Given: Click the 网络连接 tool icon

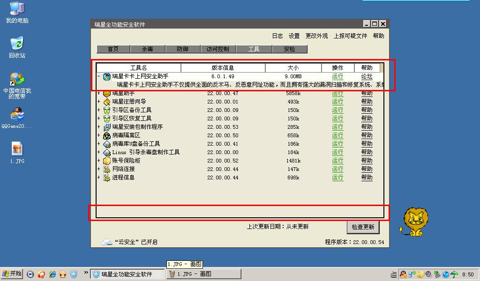Looking at the screenshot, I should pos(106,169).
